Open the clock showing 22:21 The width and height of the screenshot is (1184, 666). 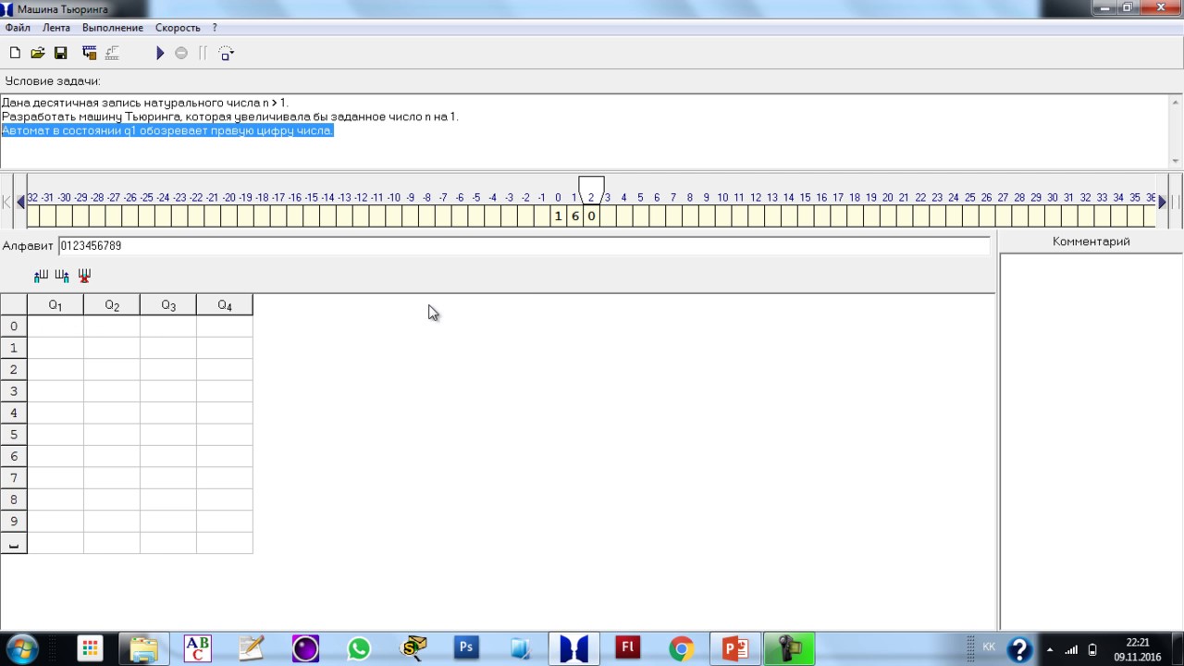1138,649
